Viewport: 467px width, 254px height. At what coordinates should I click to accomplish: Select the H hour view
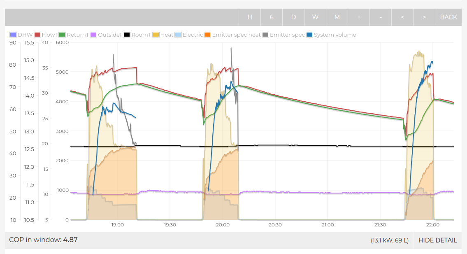tap(250, 17)
